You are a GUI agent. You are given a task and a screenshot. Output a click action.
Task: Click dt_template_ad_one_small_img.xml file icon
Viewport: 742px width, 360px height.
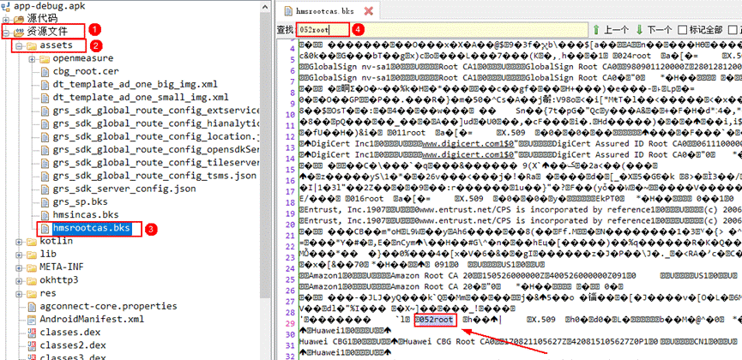45,98
